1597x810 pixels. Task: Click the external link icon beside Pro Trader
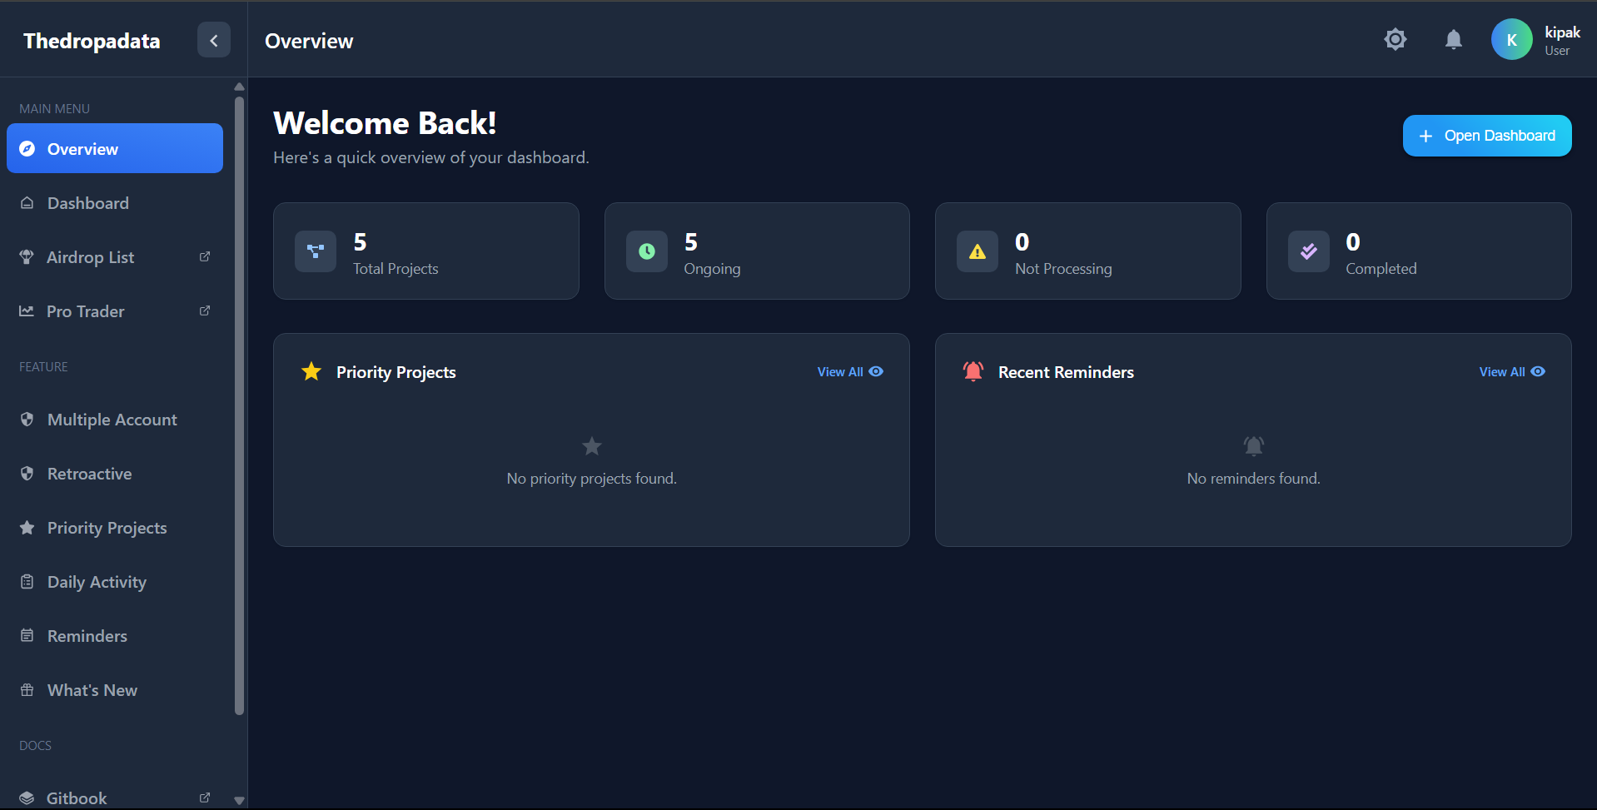click(x=205, y=311)
